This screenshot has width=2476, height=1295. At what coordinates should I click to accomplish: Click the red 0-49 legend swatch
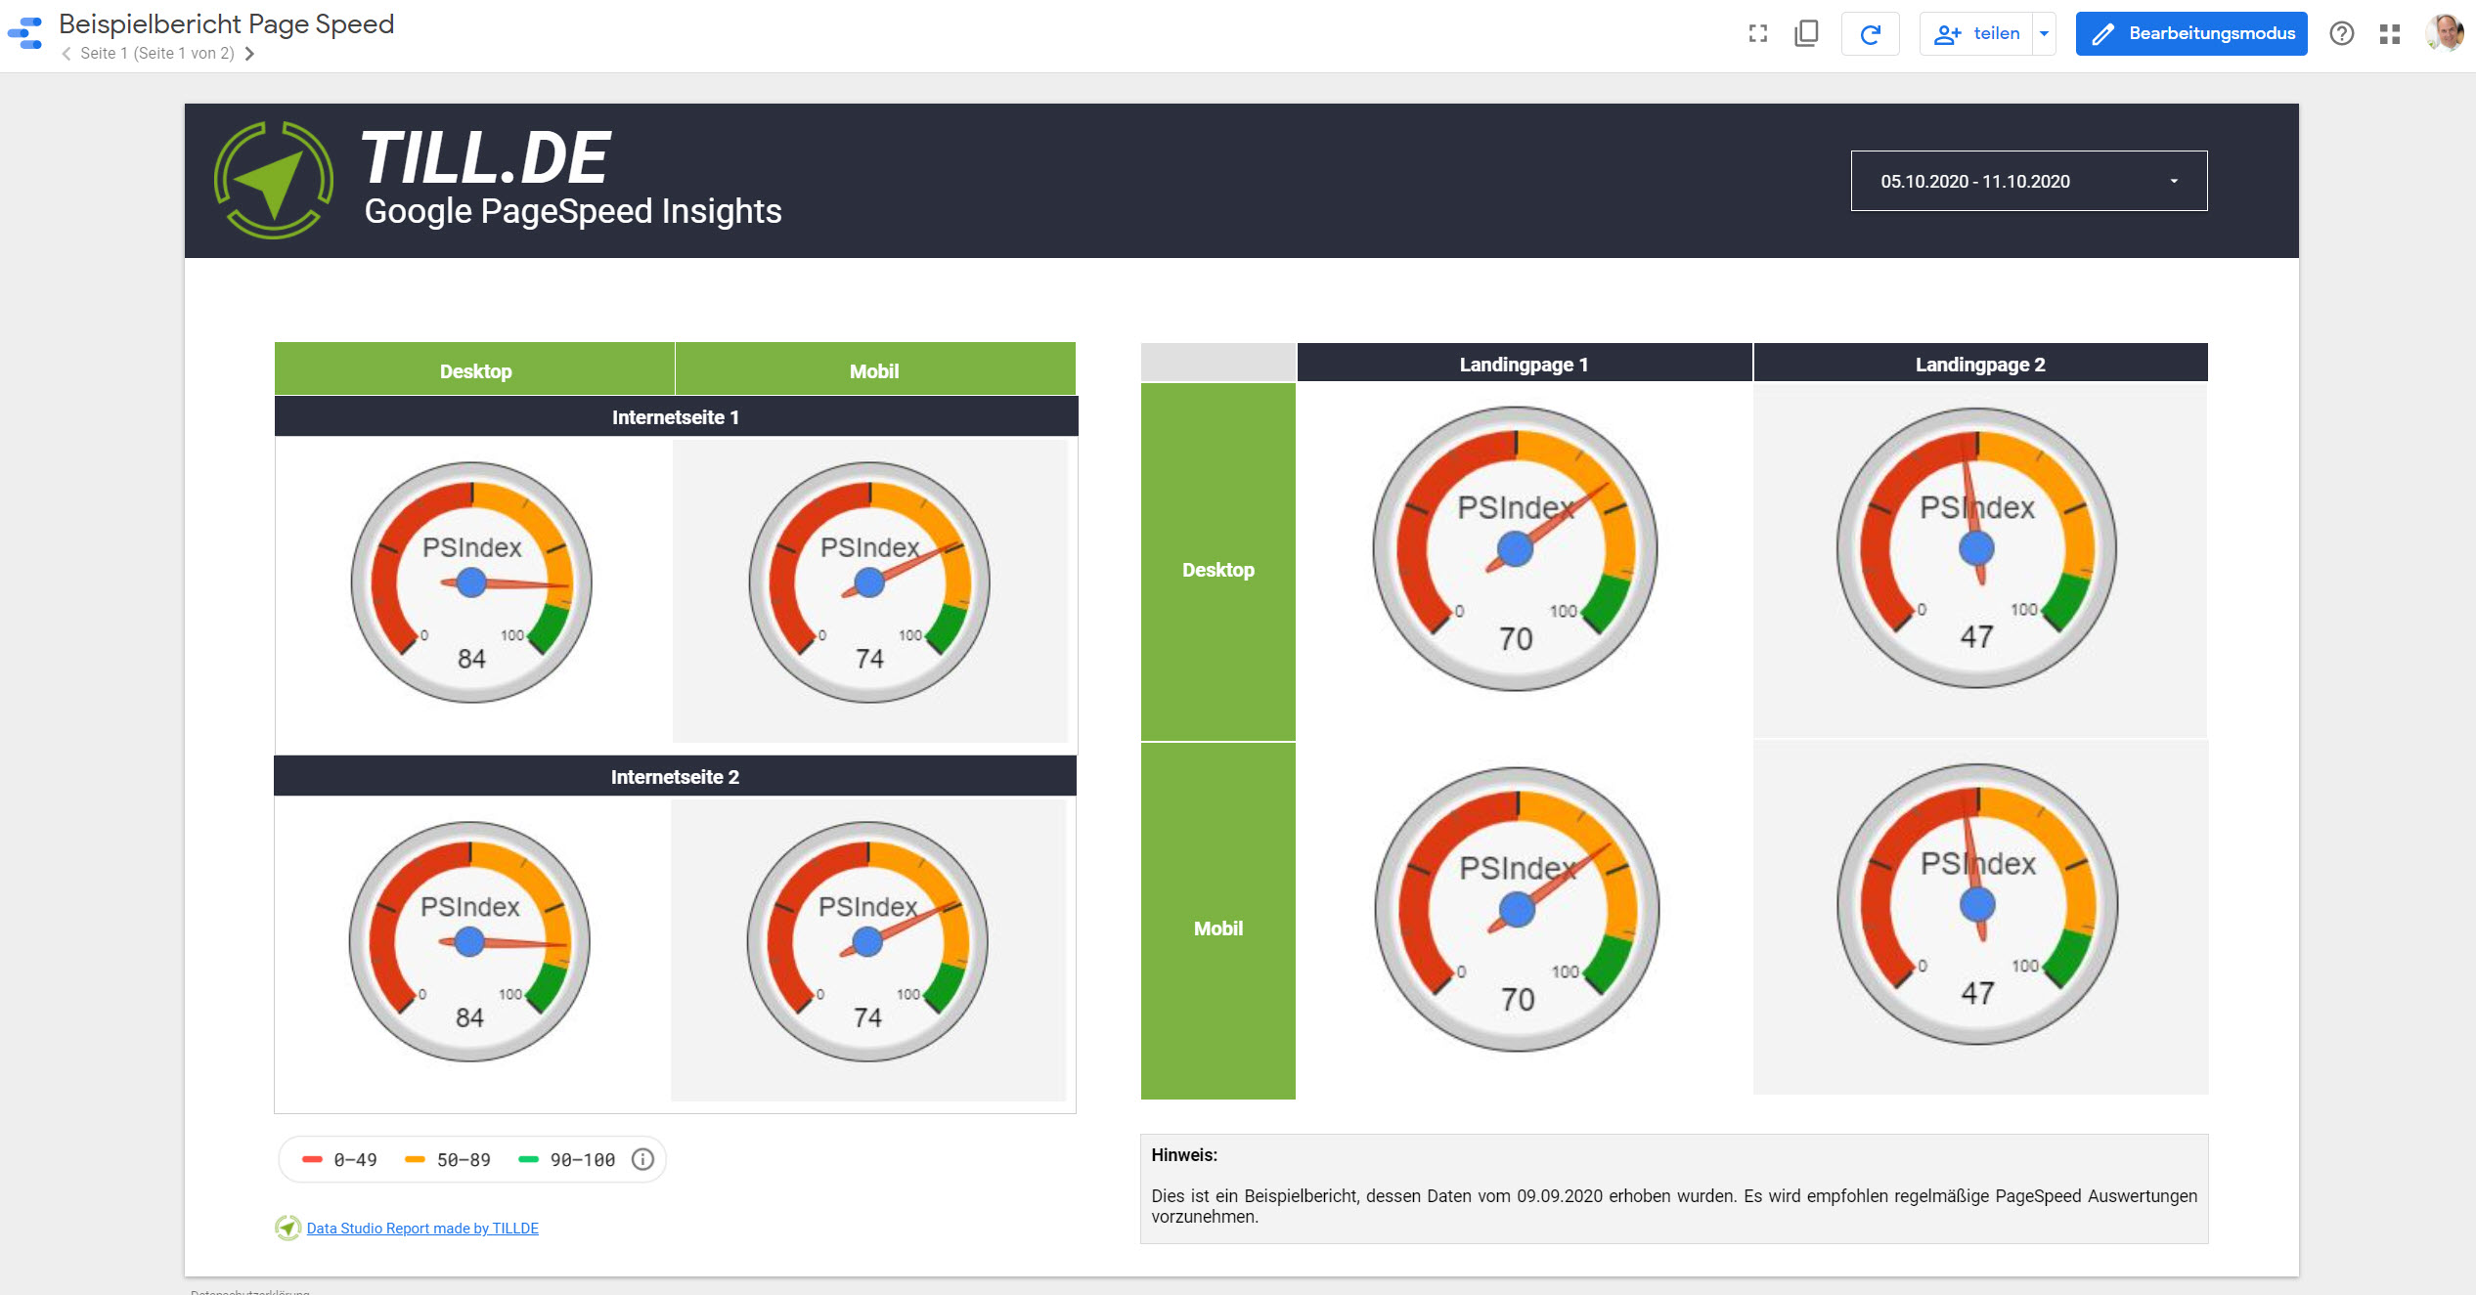click(312, 1159)
